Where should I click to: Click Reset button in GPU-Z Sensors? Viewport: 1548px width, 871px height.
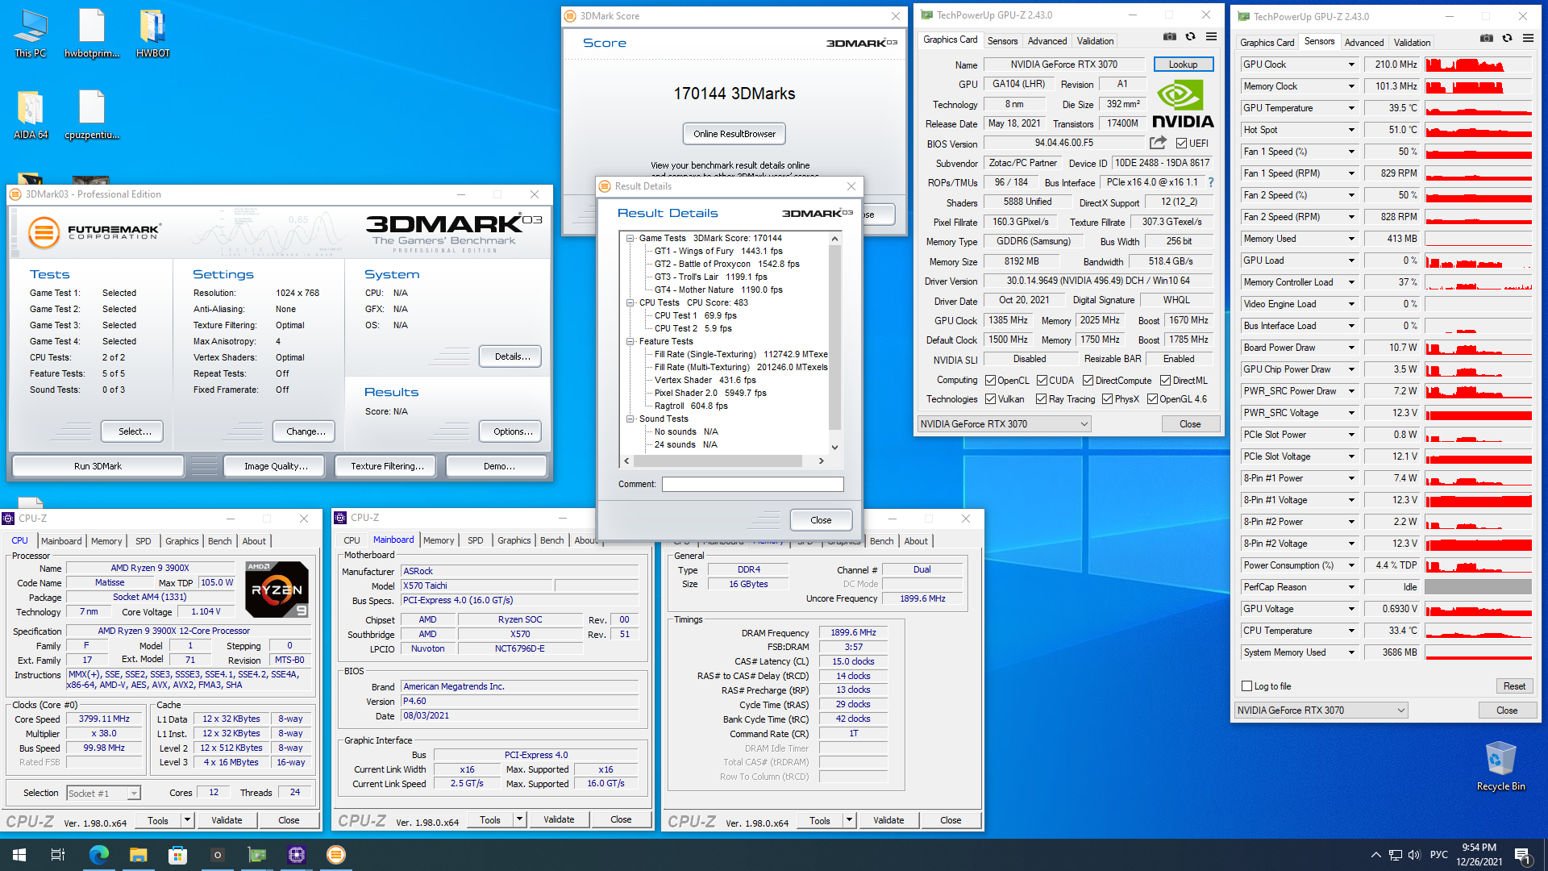click(1514, 686)
